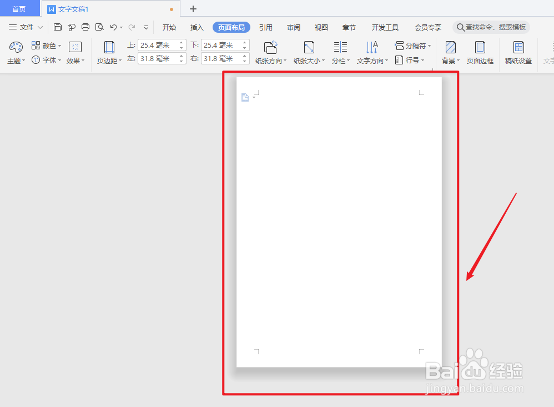Screen dimensions: 554x407
Task: Click inside the blank document page
Action: (x=339, y=222)
